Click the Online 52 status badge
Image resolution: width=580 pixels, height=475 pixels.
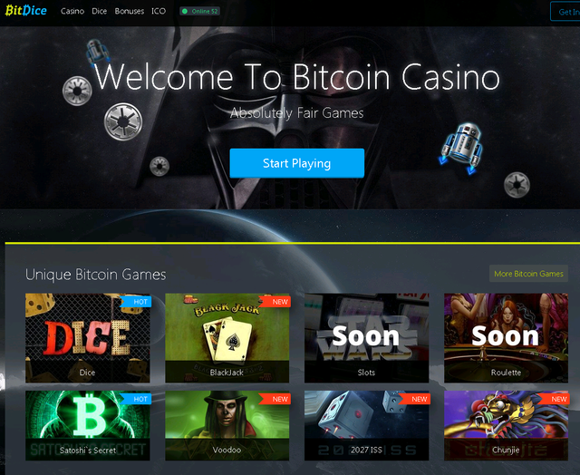[x=200, y=11]
